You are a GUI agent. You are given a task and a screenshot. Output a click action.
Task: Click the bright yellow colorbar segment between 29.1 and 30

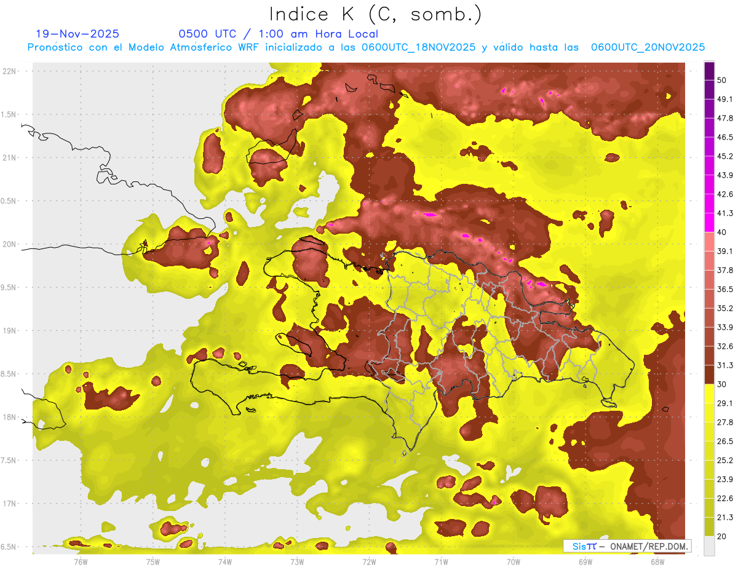(709, 394)
